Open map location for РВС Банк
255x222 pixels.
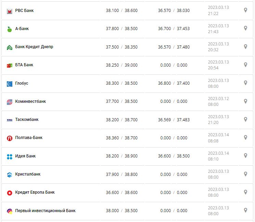click(x=245, y=10)
